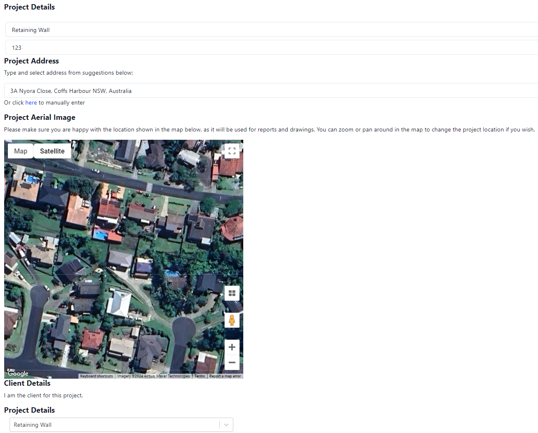The height and width of the screenshot is (433, 538).
Task: Click Report a map error link
Action: click(225, 376)
